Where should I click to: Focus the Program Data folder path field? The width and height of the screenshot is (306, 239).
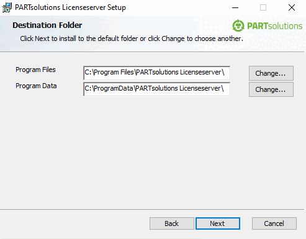156,89
